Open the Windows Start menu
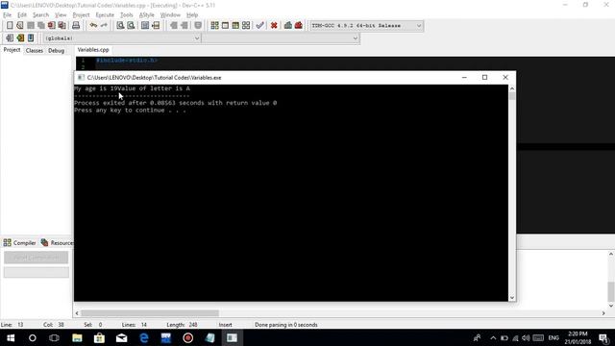 point(11,337)
